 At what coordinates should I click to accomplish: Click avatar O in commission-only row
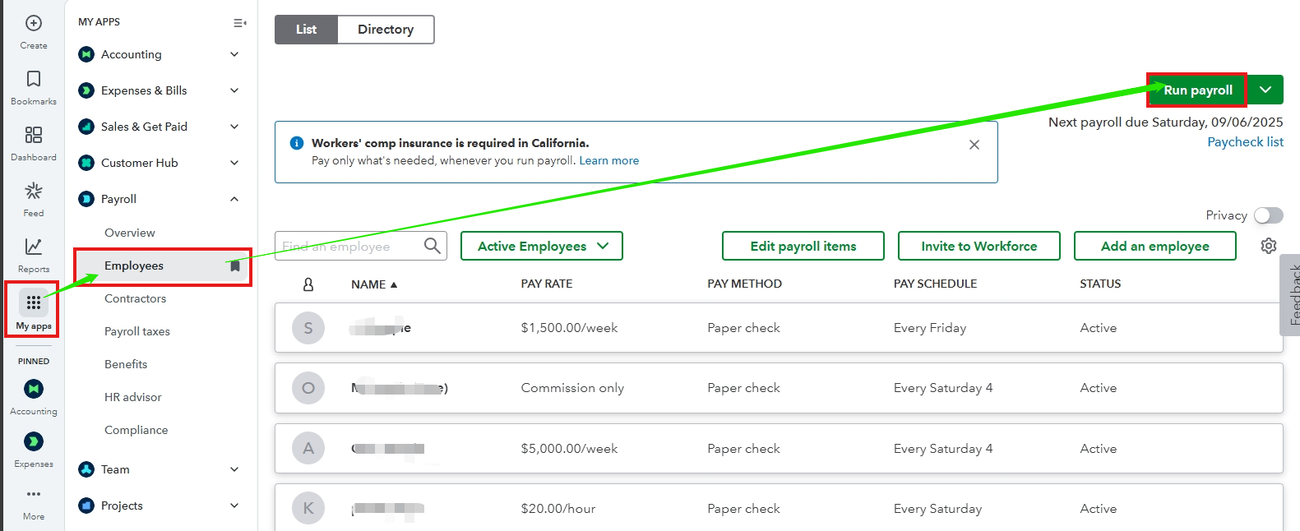coord(308,388)
